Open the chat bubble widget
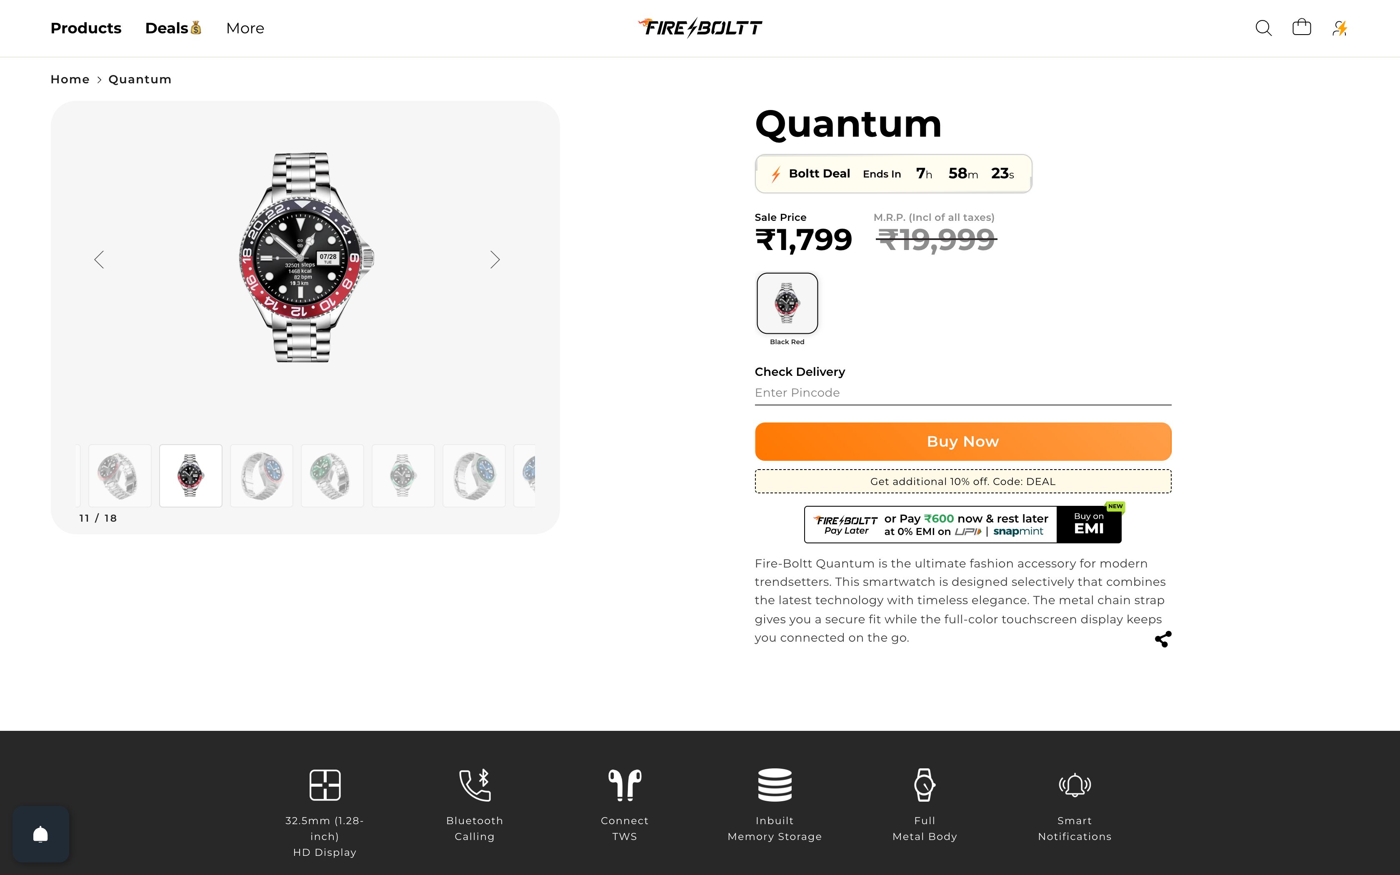 [x=40, y=834]
